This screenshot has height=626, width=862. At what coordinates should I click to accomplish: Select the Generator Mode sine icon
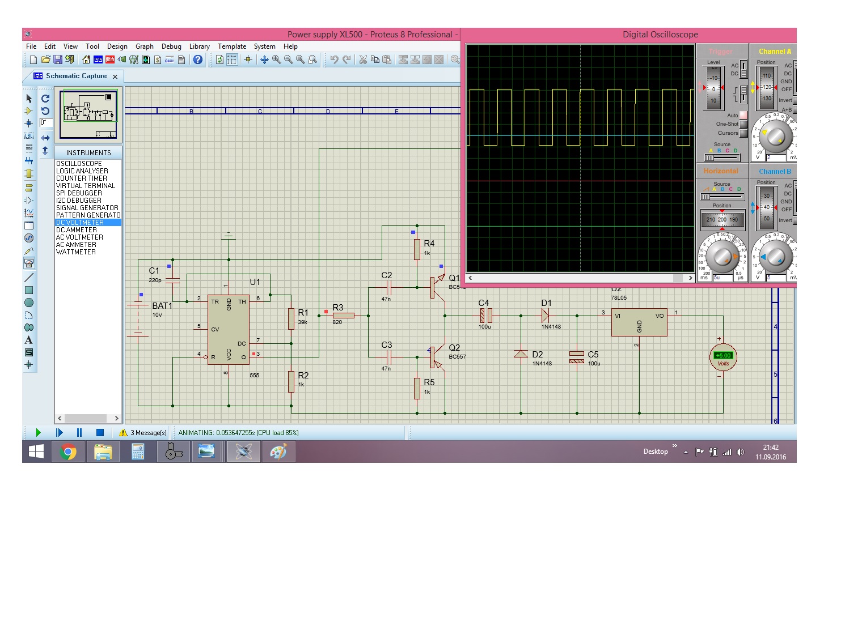pos(29,238)
